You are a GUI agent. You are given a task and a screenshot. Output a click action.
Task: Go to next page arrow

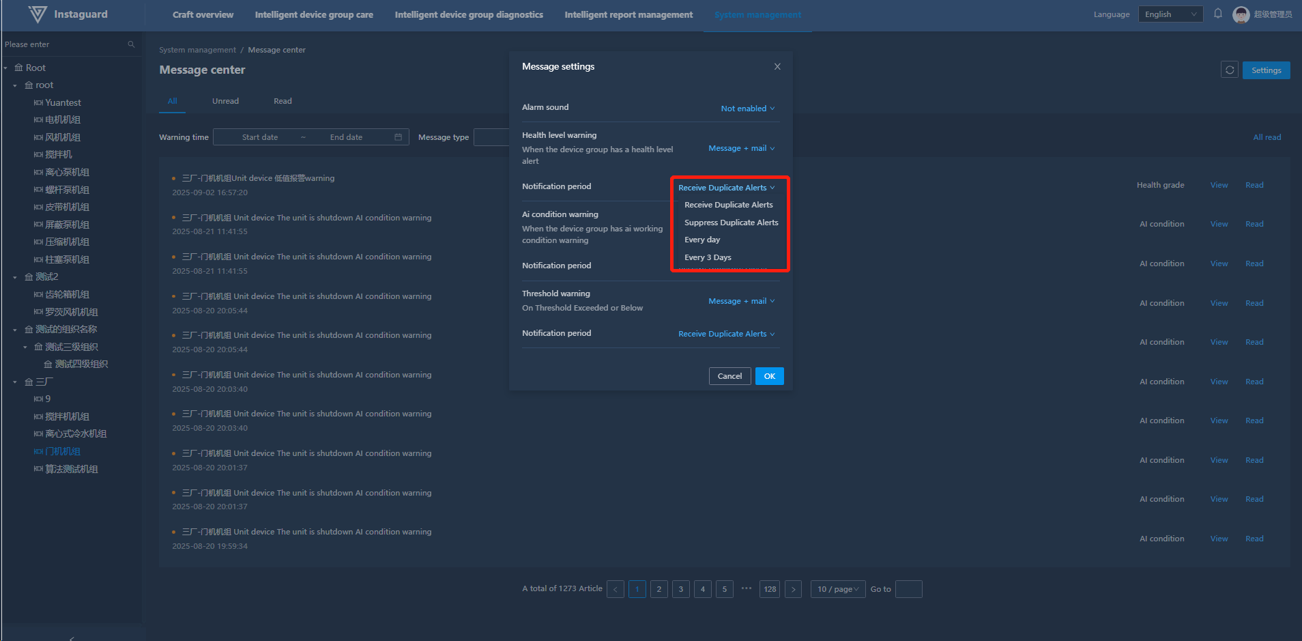pos(793,589)
